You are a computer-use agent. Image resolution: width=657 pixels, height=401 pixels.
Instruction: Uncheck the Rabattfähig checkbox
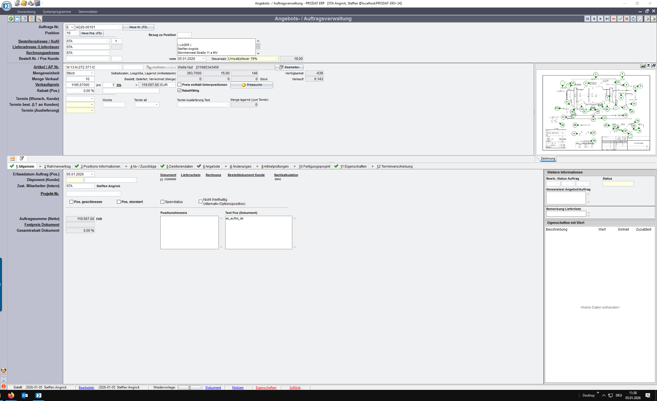(180, 91)
